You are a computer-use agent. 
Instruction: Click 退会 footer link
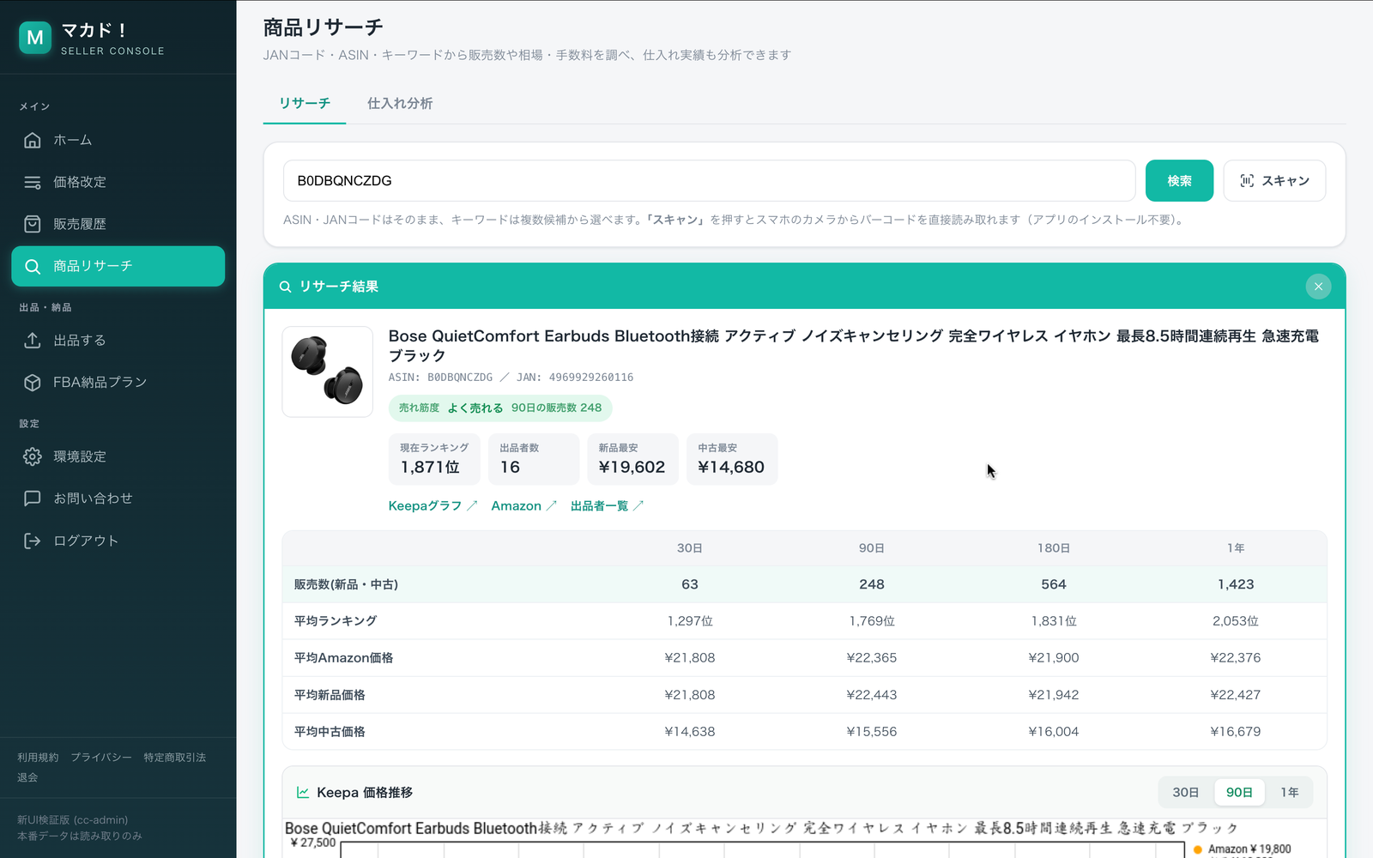27,777
